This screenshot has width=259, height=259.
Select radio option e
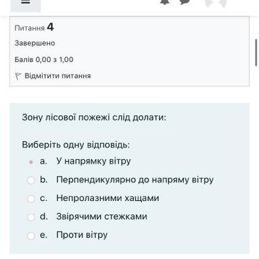pos(31,235)
